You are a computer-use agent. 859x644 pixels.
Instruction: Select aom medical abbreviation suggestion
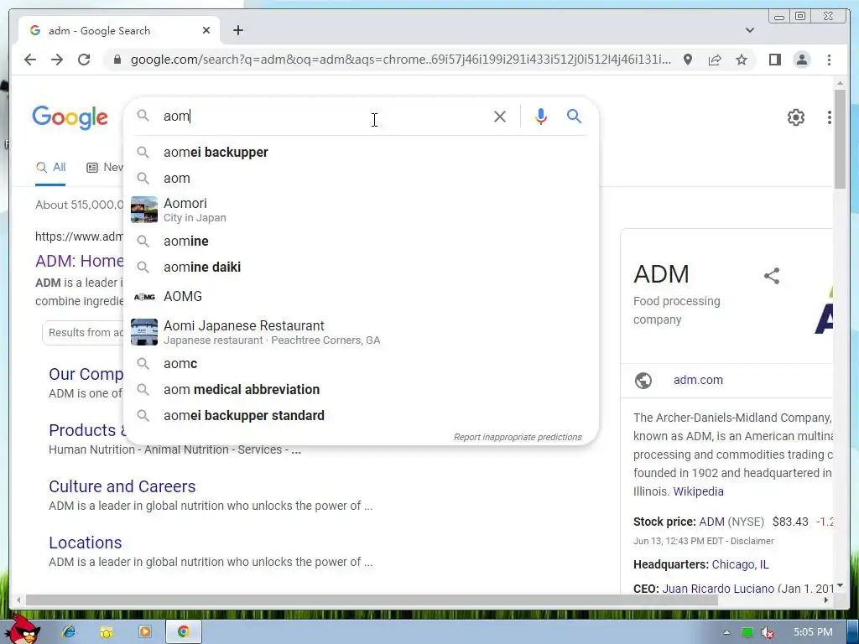click(x=362, y=389)
